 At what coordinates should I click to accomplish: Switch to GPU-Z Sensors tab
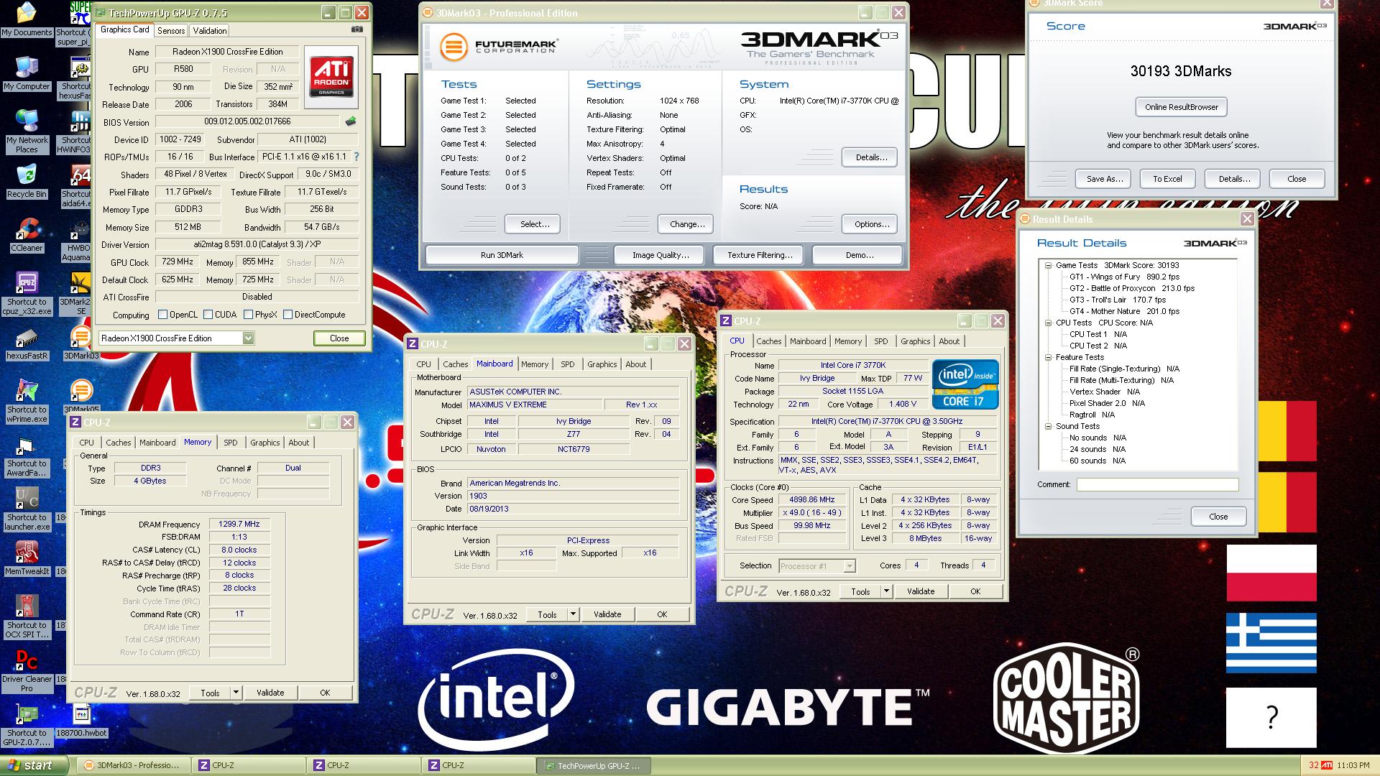[171, 30]
